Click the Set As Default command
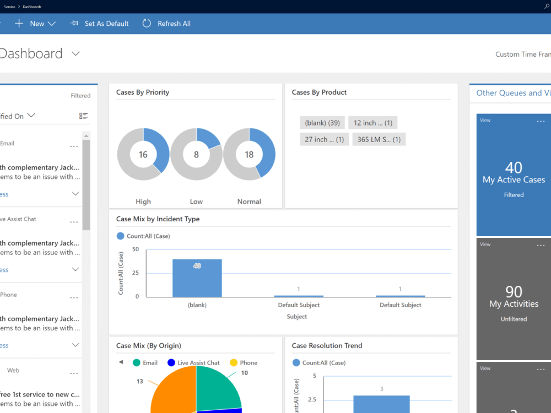The width and height of the screenshot is (551, 413). click(106, 23)
